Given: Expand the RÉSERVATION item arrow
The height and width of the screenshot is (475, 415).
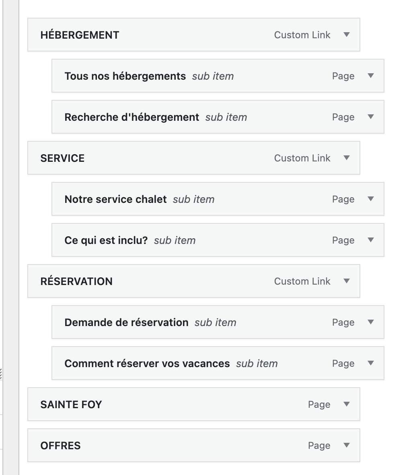Looking at the screenshot, I should pyautogui.click(x=347, y=281).
